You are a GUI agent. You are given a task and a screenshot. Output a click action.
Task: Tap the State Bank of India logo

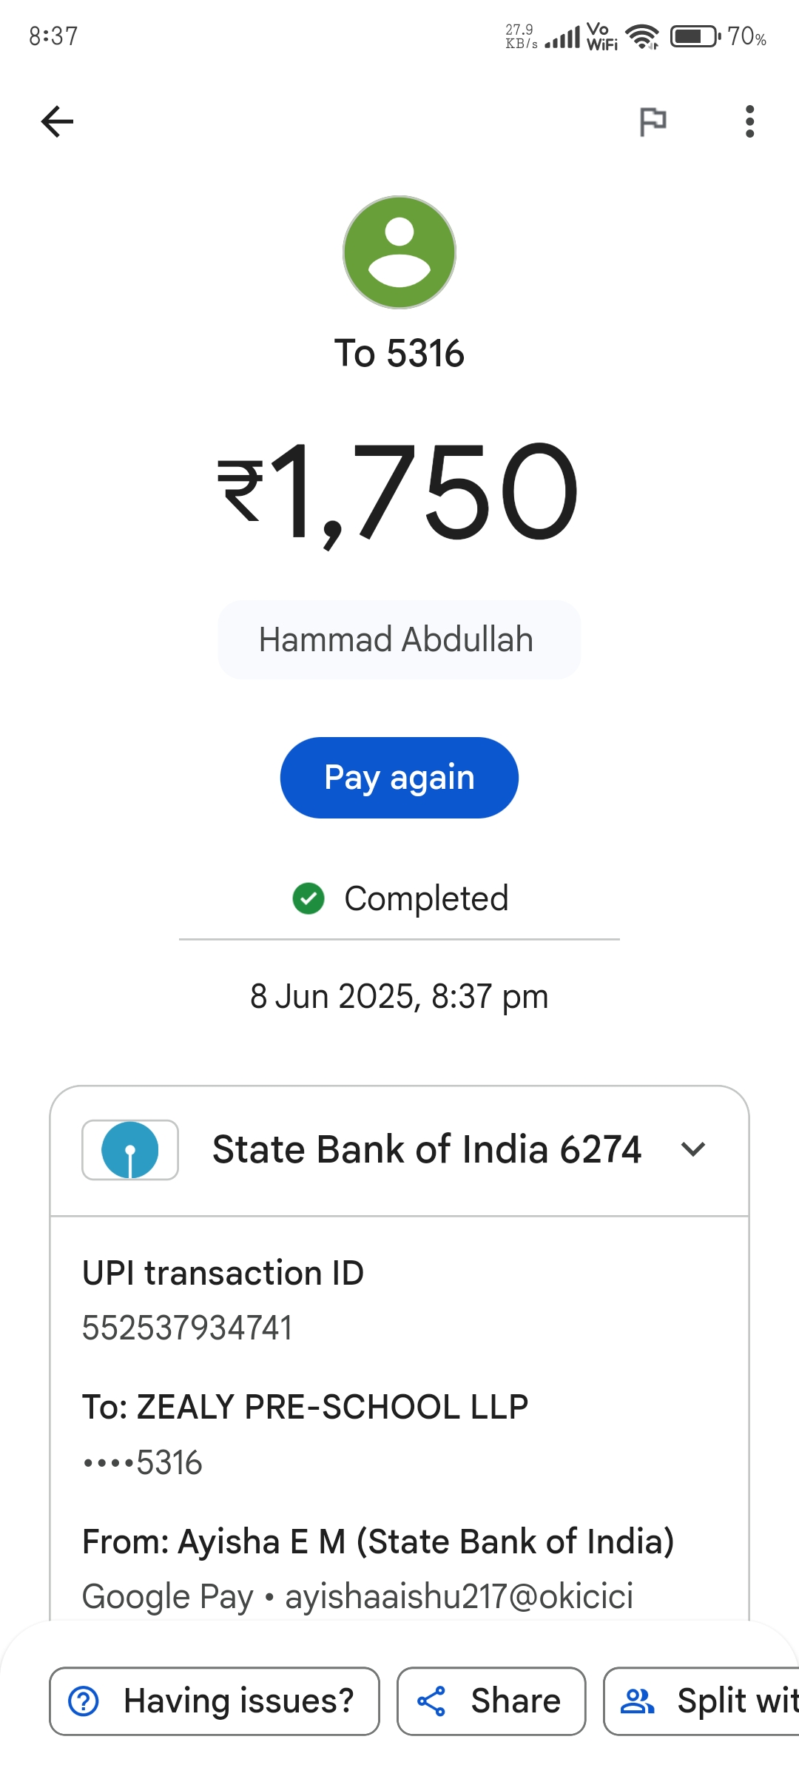point(130,1150)
